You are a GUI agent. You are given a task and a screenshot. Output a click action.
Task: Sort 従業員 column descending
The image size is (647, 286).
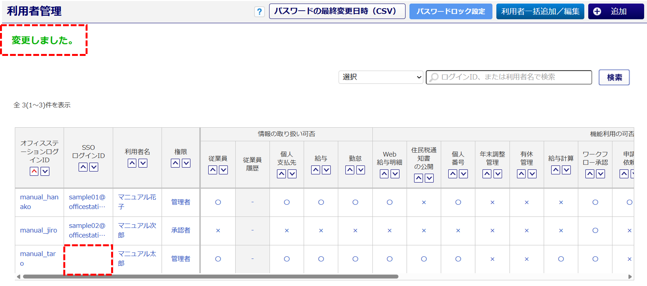(223, 170)
